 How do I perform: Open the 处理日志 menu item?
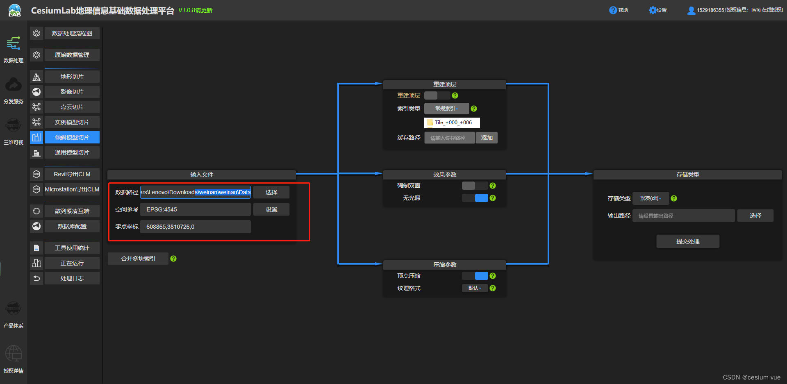72,278
